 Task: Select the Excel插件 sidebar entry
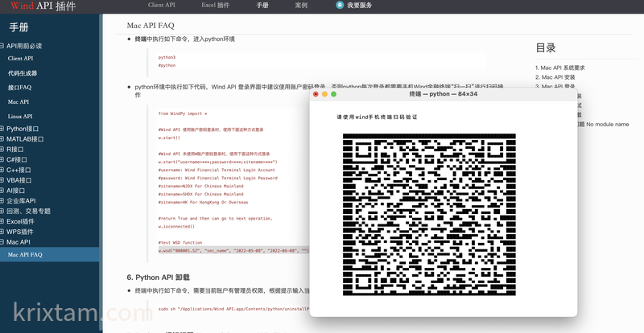(21, 221)
